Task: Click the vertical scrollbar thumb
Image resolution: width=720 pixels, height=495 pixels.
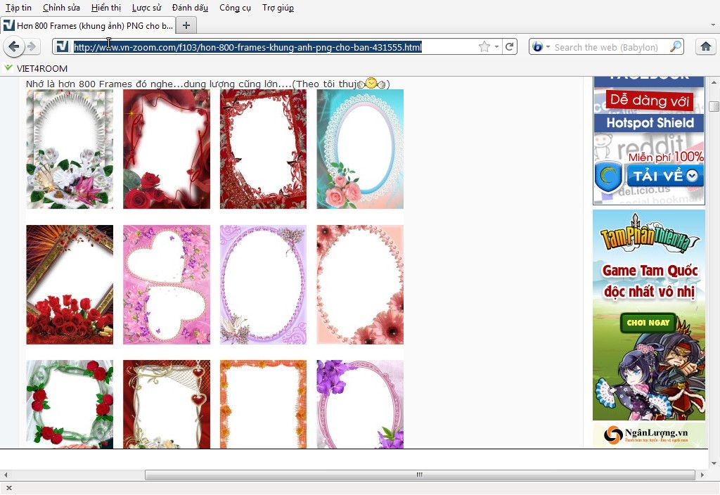Action: coord(714,106)
